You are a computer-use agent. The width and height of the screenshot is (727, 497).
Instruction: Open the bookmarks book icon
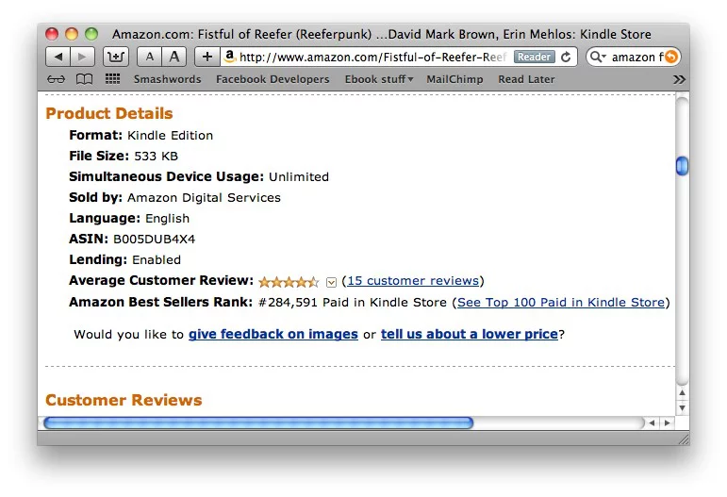[84, 79]
